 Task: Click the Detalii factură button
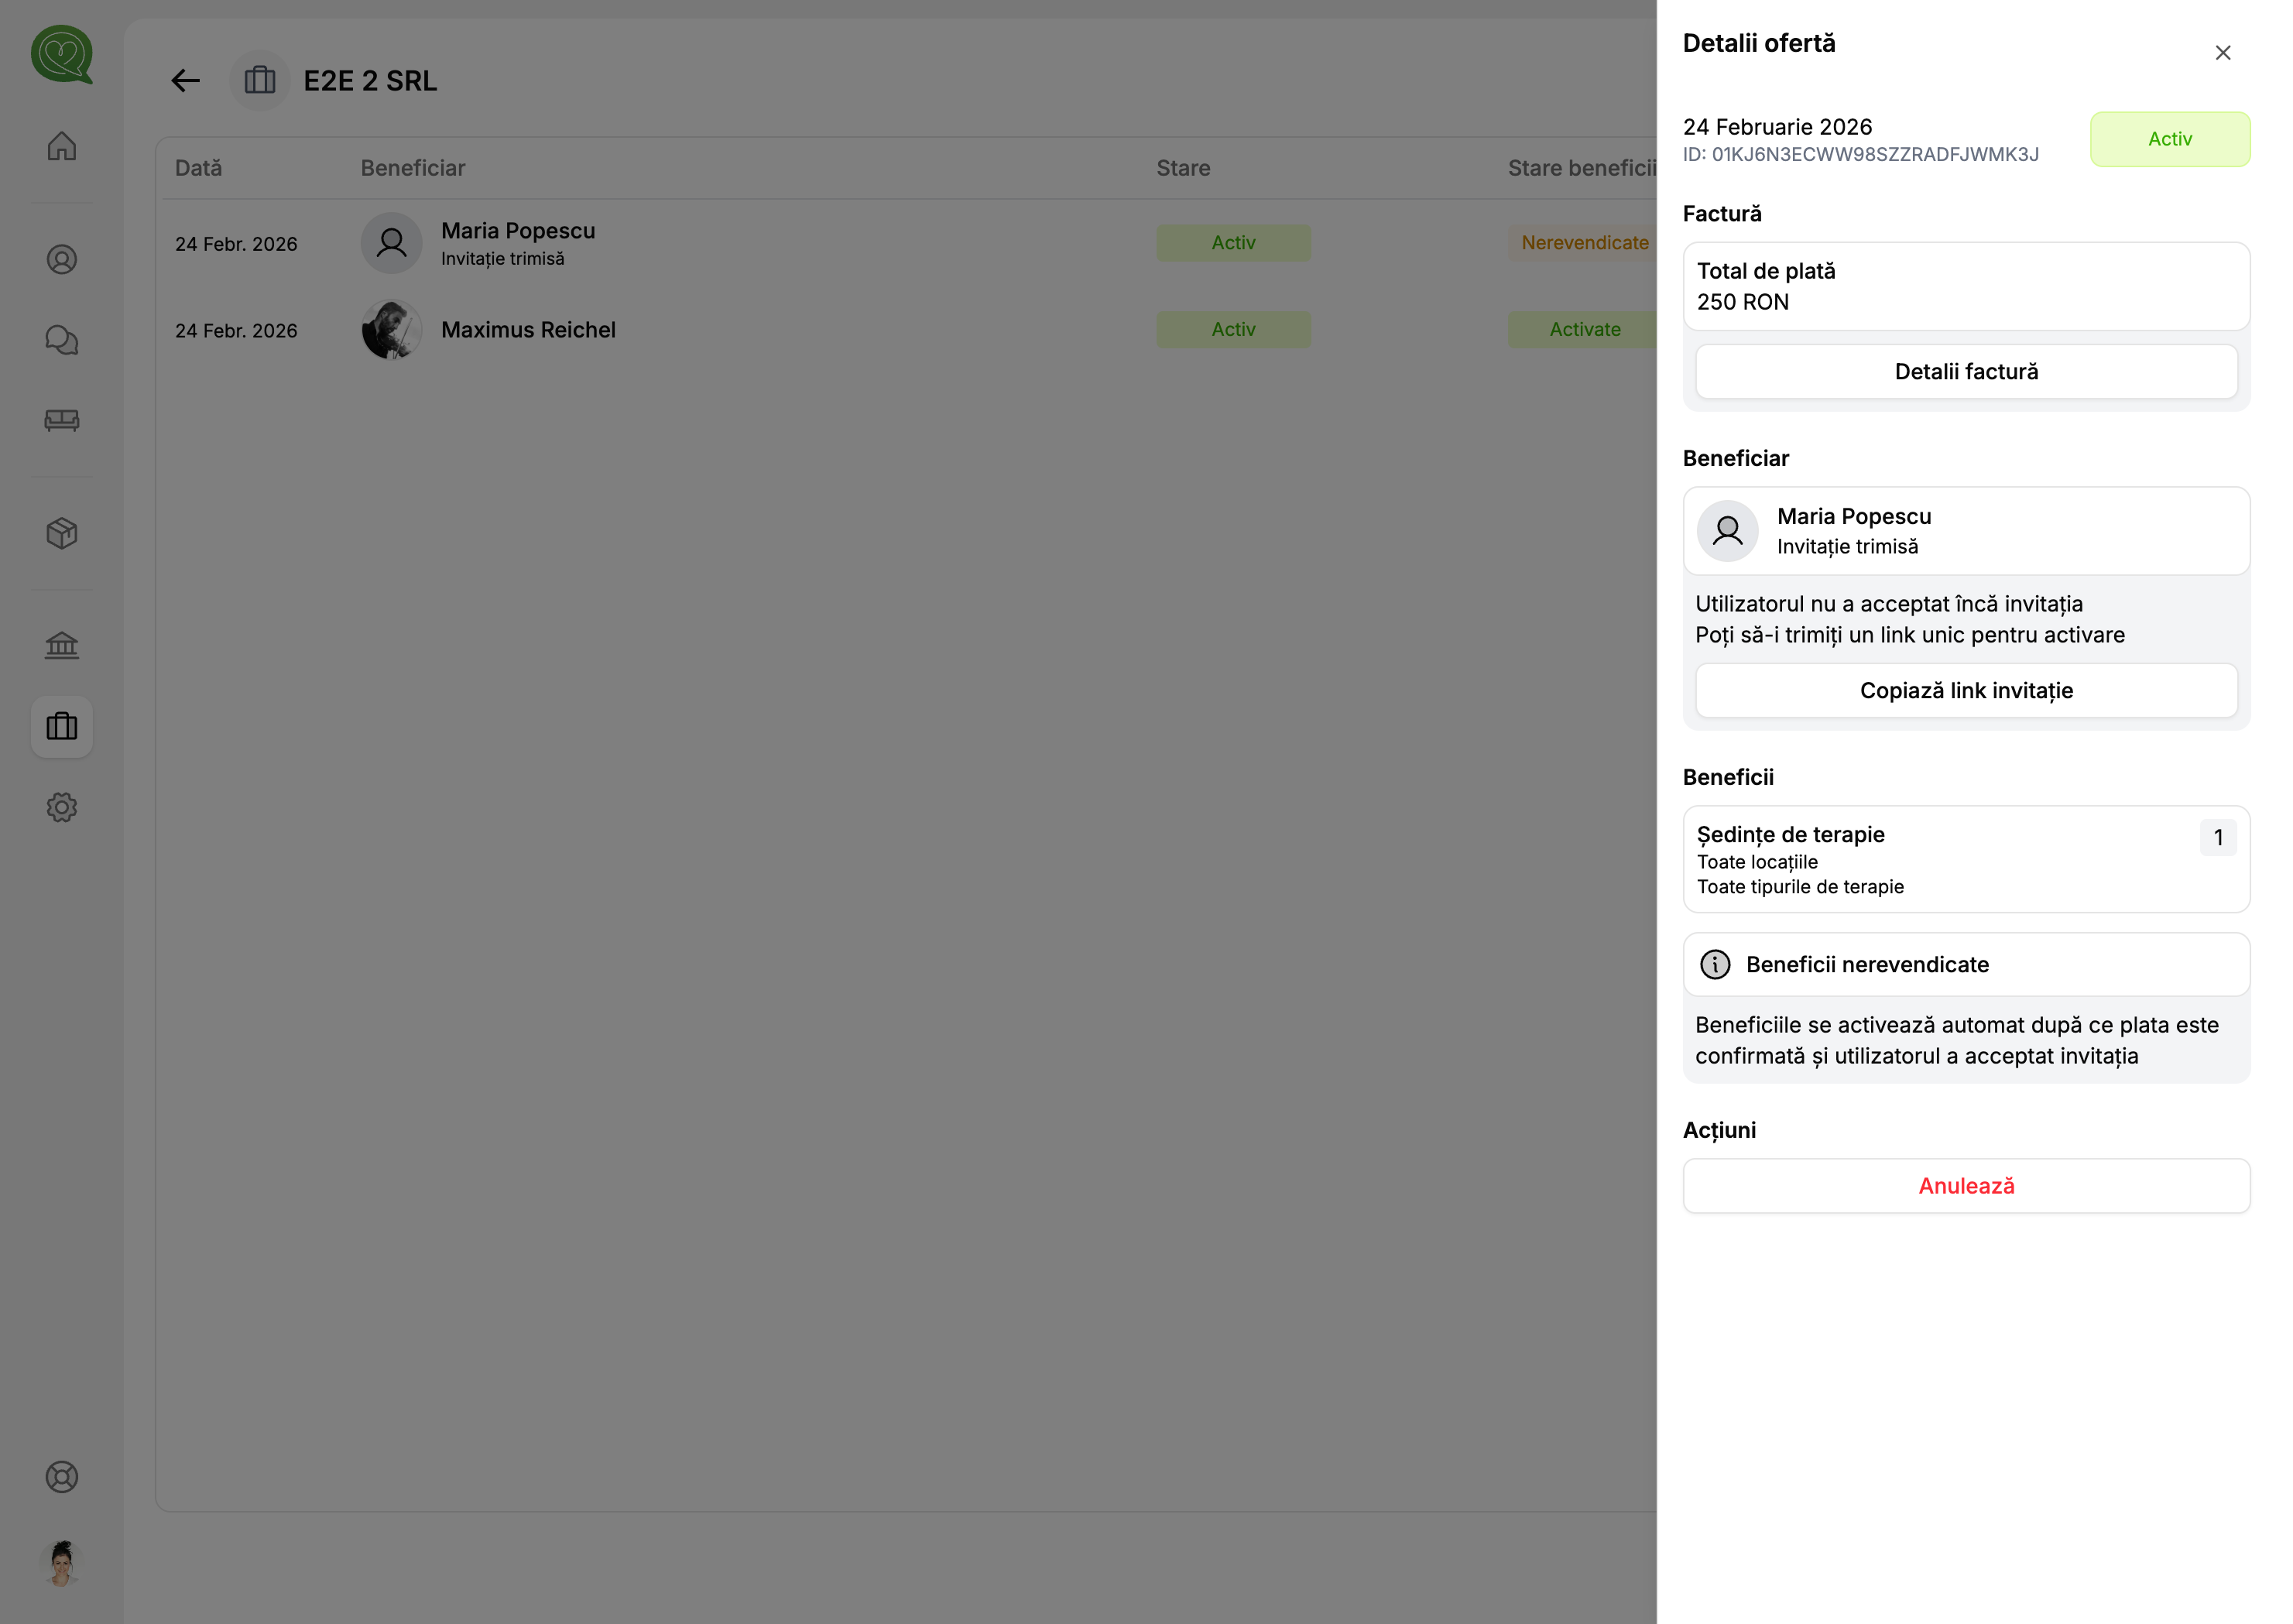coord(1965,372)
